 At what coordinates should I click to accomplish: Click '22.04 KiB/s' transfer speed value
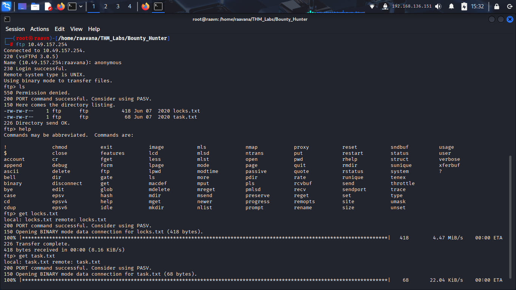(446, 280)
